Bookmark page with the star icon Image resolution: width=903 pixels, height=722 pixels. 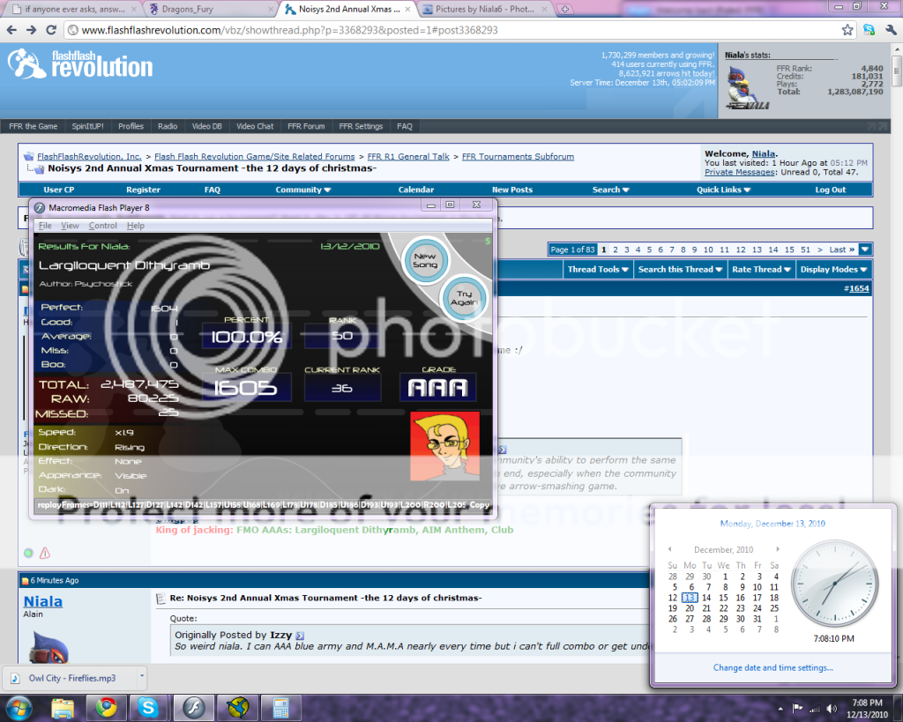(847, 30)
